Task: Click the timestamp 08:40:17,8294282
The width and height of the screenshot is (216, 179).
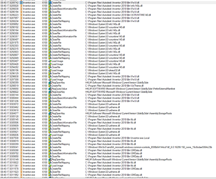Action: (9, 67)
